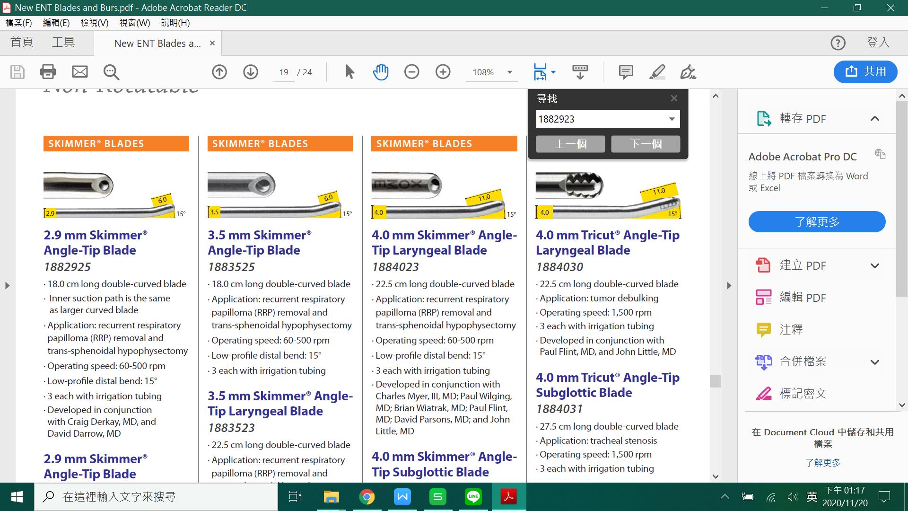The width and height of the screenshot is (908, 511).
Task: Go to previous page arrow
Action: coord(219,72)
